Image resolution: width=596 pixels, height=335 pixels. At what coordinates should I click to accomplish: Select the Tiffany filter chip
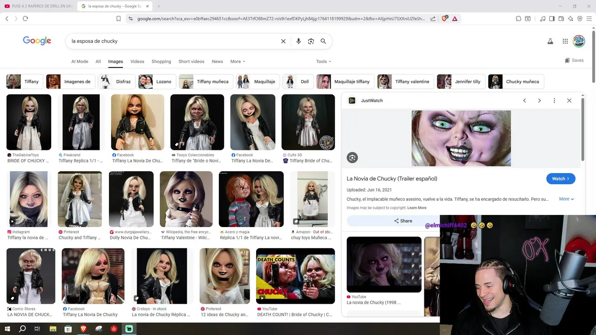coord(25,81)
